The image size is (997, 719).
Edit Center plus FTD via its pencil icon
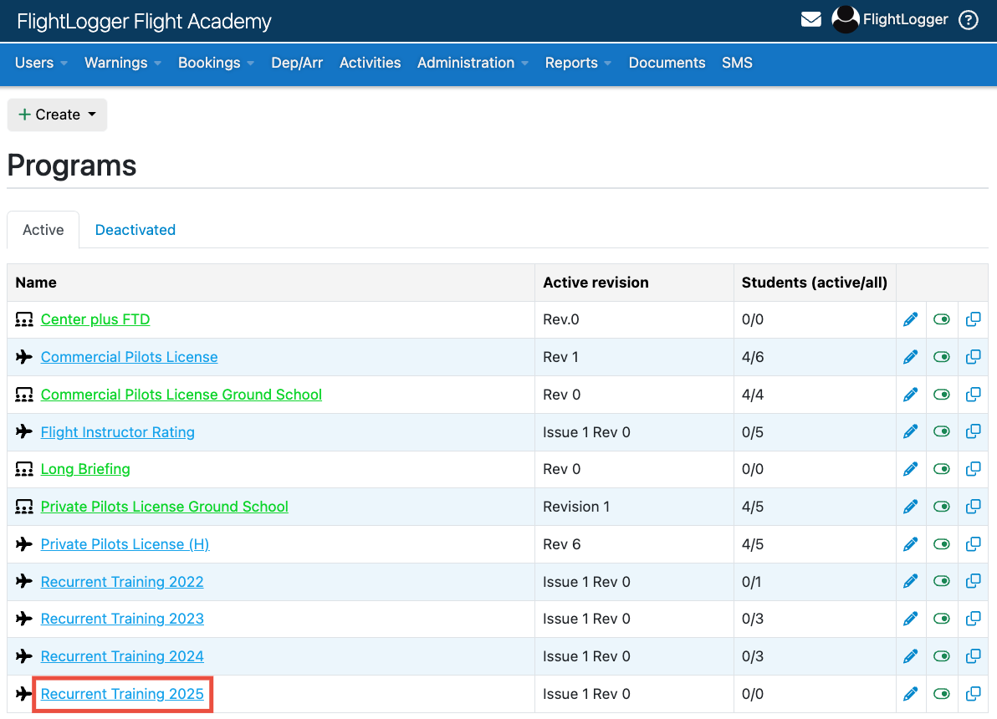pos(910,319)
